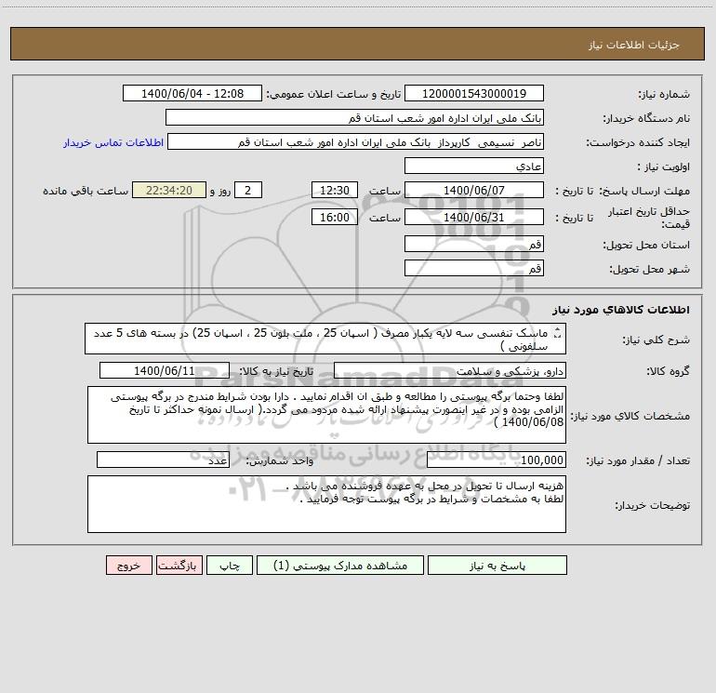Click remaining days field showing 2

tap(248, 190)
